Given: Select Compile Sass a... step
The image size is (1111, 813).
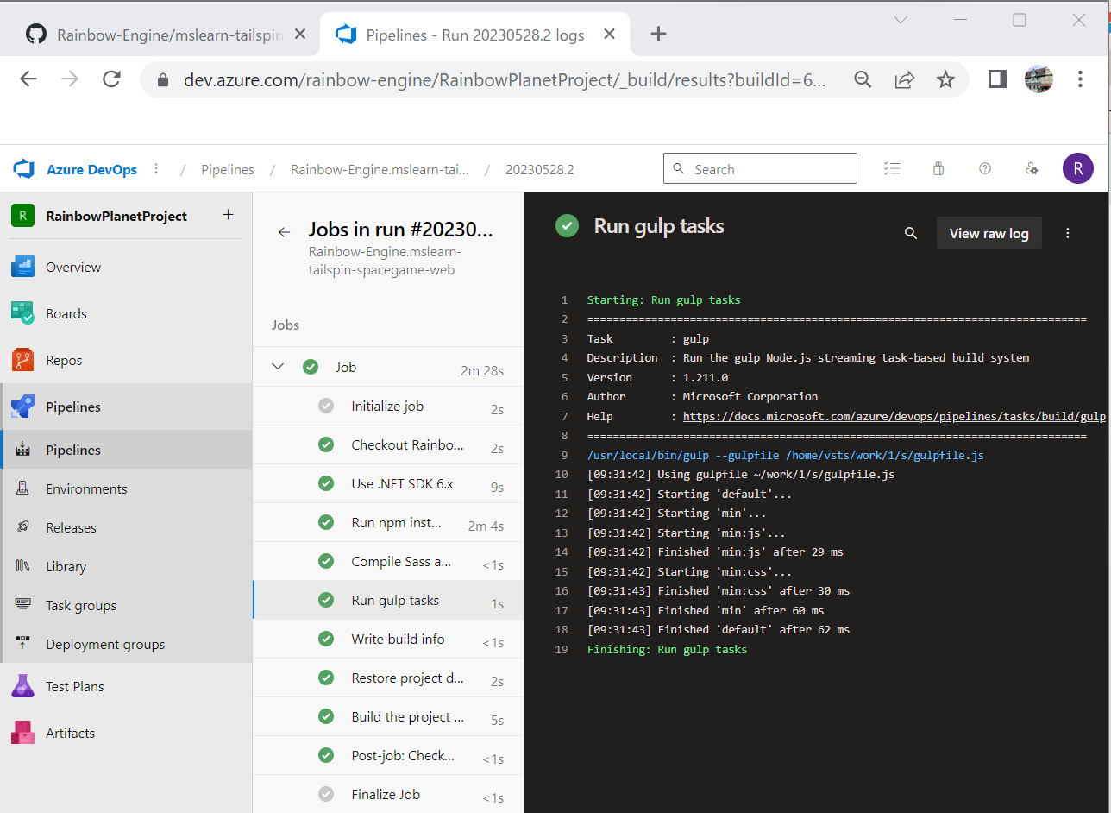Looking at the screenshot, I should coord(388,561).
